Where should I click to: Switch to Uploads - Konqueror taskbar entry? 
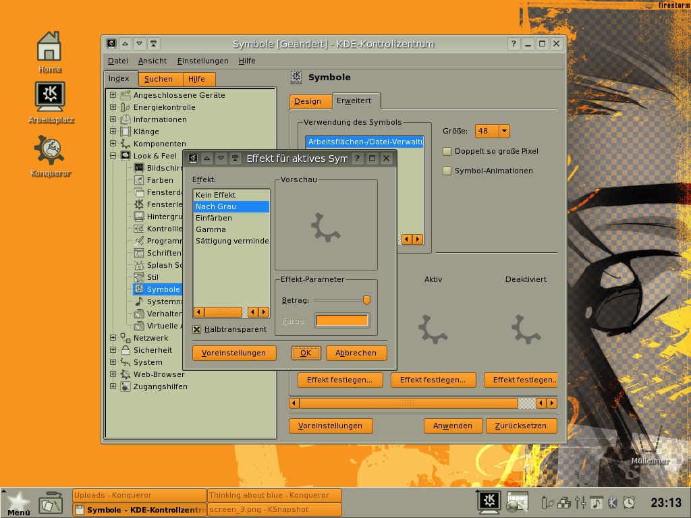point(139,495)
